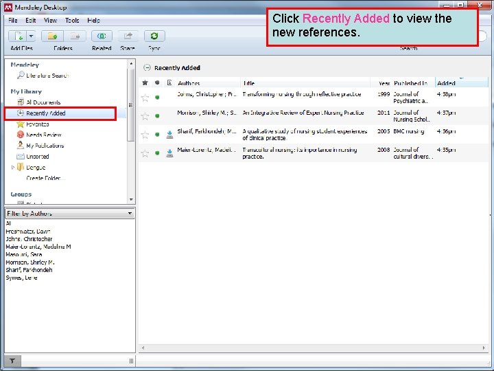Open the View menu
Viewport: 494px width, 371px height.
(x=50, y=21)
